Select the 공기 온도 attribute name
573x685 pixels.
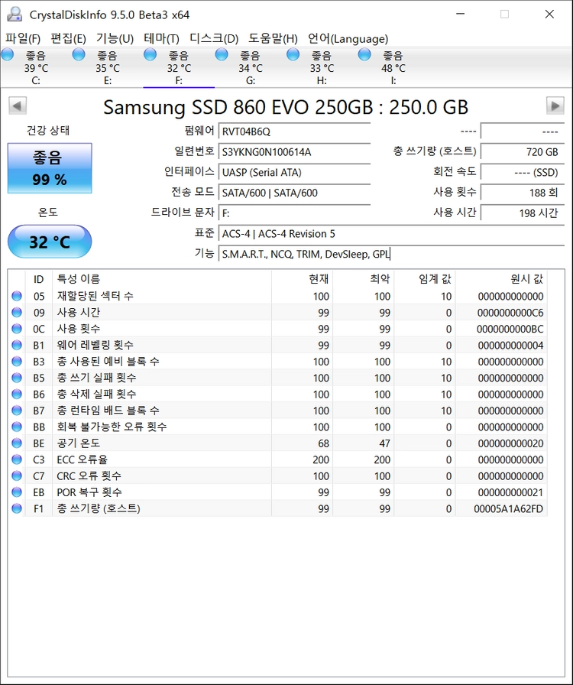click(79, 443)
